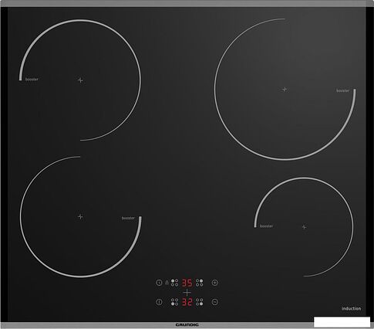Select the front-right zone indicator dots

pos(200,302)
